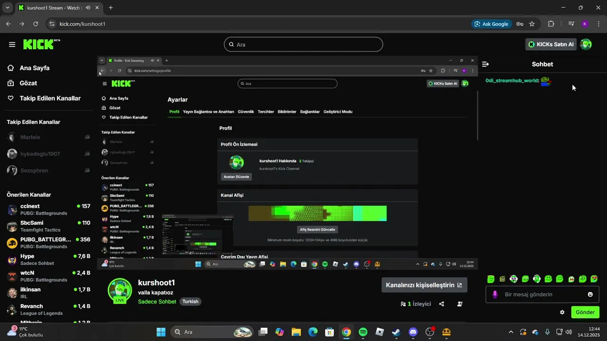The width and height of the screenshot is (607, 341).
Task: Bookmark this page with star icon
Action: click(532, 24)
